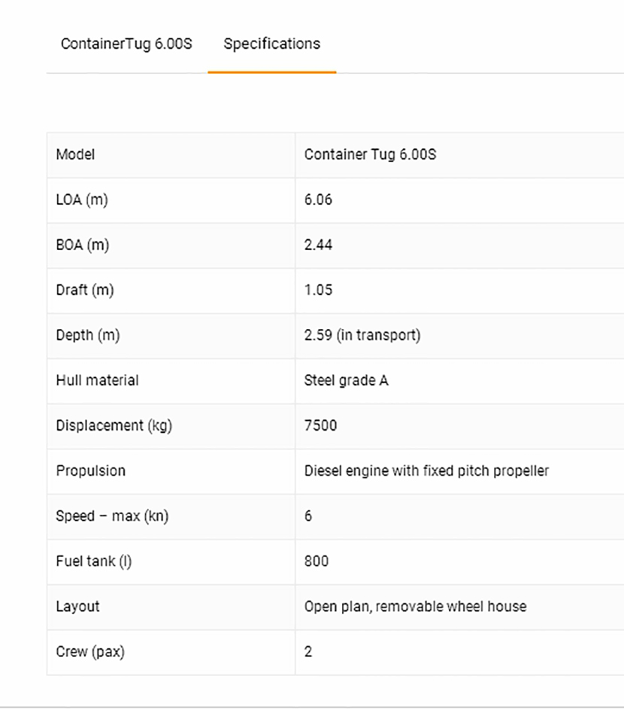Select the 6.06 LOA value
The image size is (624, 709).
[318, 200]
